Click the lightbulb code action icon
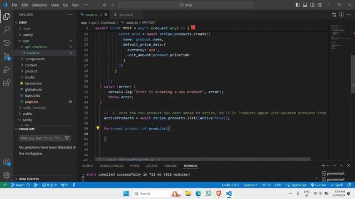Viewport: 355px width, 199px height. coord(98,128)
